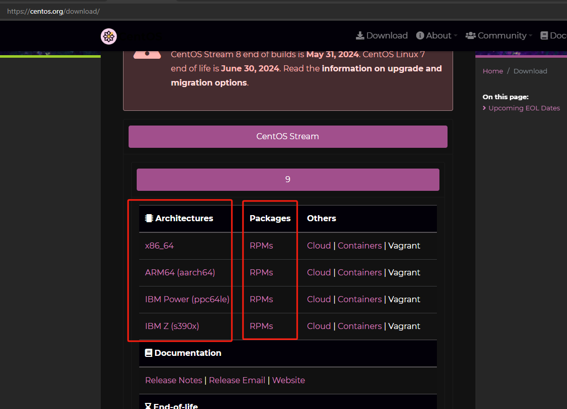Download the IBM Power (ppc64le) image
The image size is (567, 409).
(187, 299)
